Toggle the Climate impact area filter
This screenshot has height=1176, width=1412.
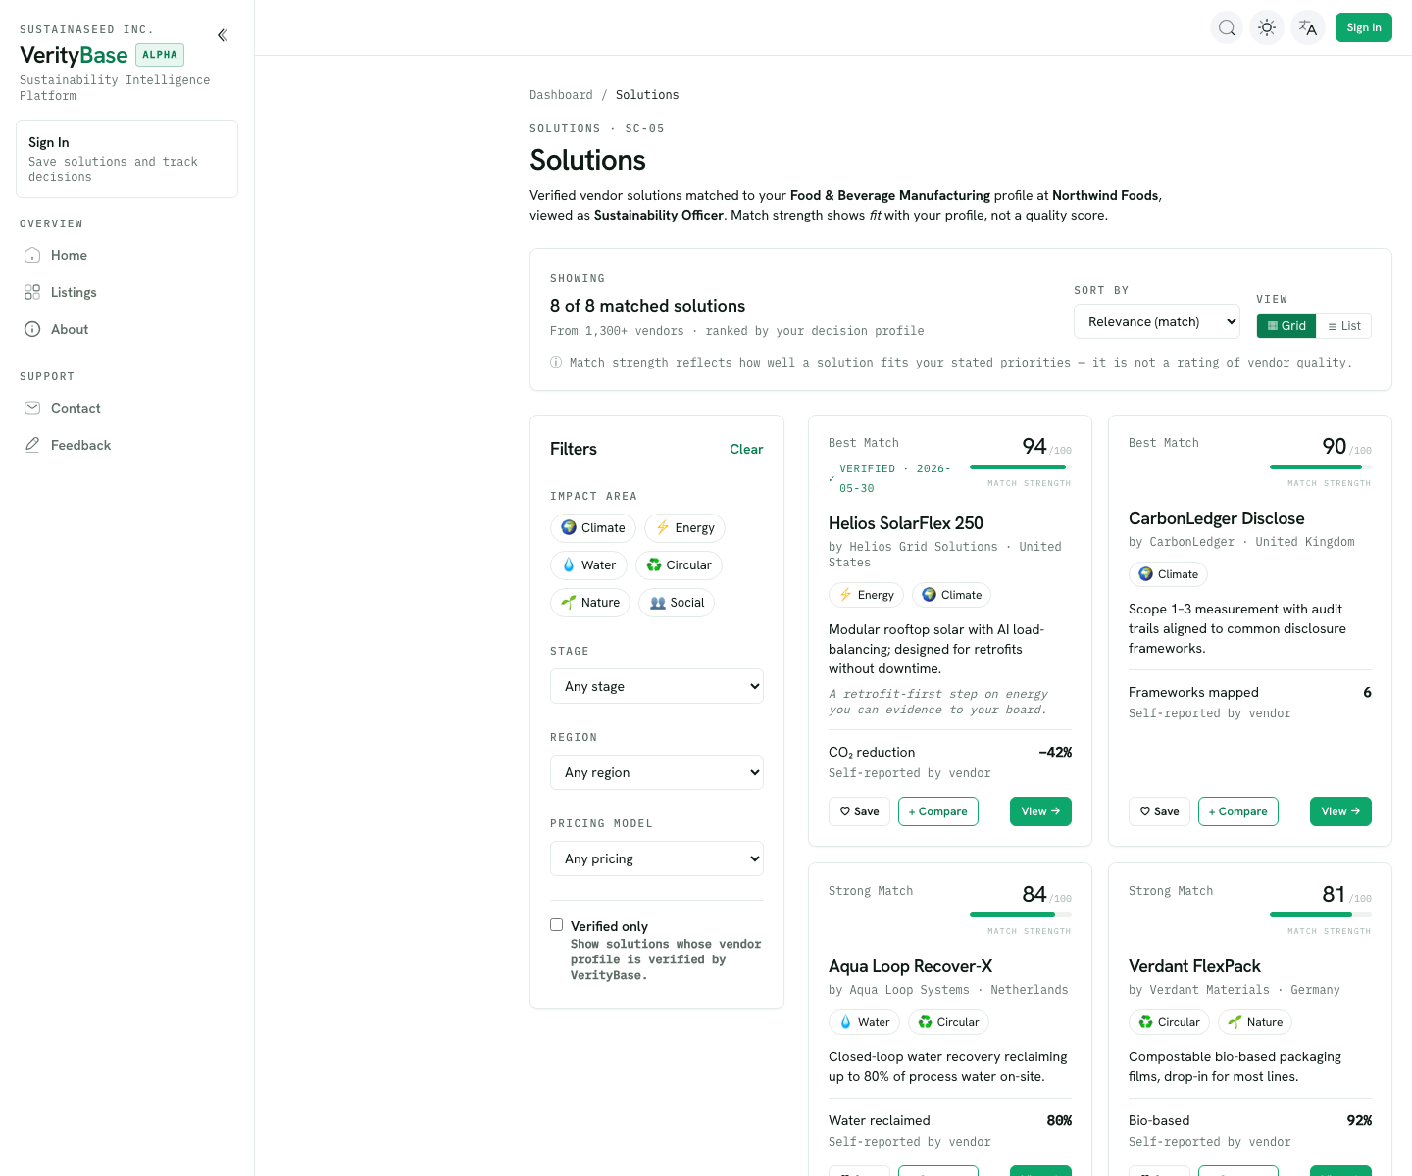(x=593, y=528)
